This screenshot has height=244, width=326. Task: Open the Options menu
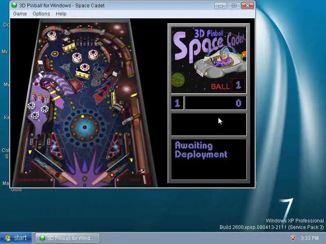tap(41, 14)
